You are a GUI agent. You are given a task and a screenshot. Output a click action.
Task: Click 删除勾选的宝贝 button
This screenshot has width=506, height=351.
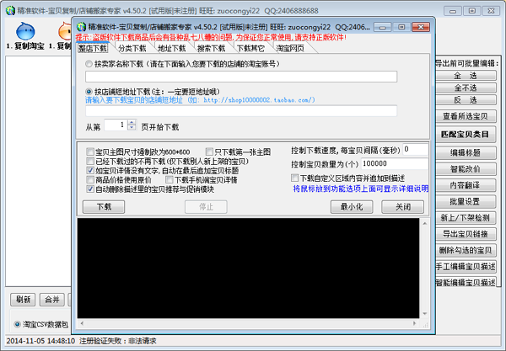pyautogui.click(x=466, y=250)
